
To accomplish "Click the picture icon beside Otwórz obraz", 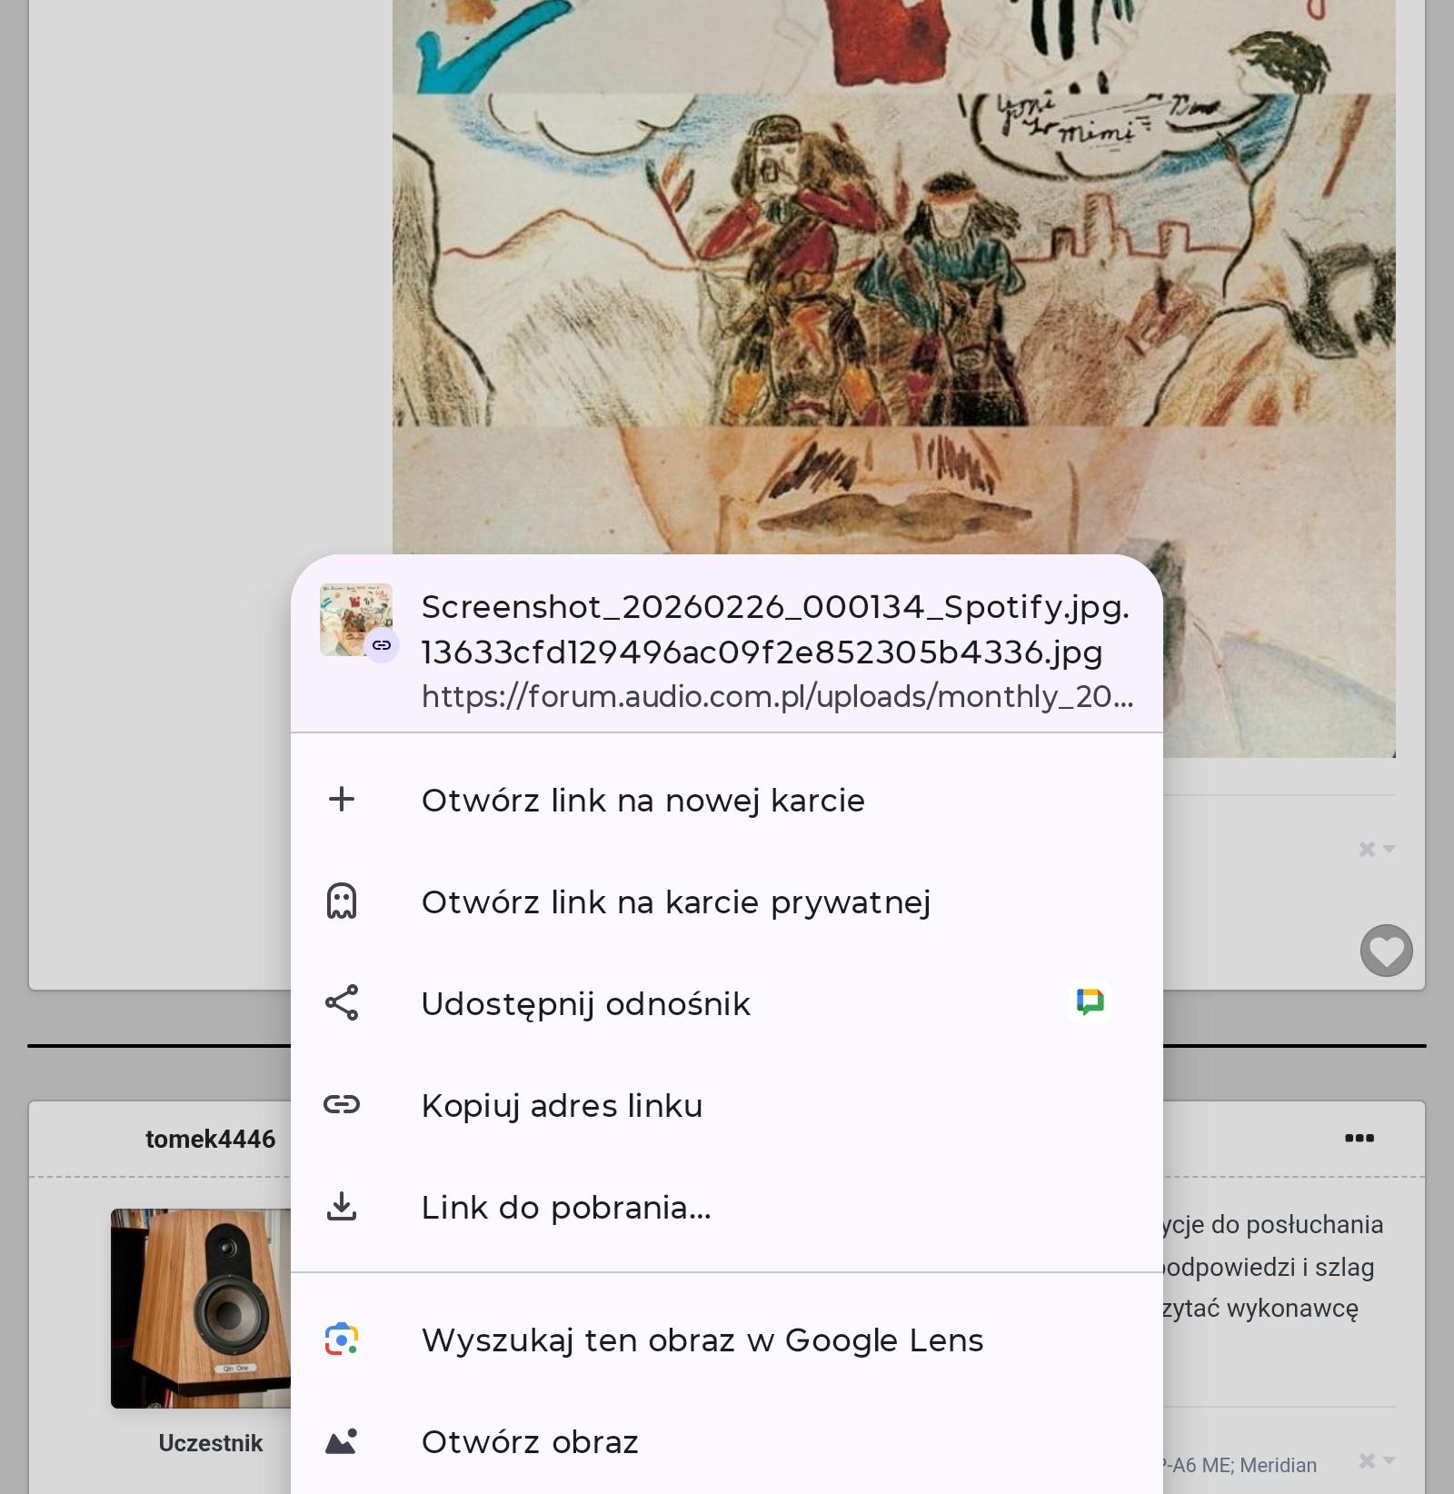I will point(342,1441).
